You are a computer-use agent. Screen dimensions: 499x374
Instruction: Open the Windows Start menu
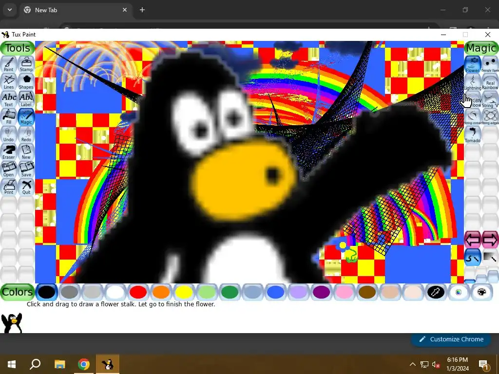[x=12, y=364]
